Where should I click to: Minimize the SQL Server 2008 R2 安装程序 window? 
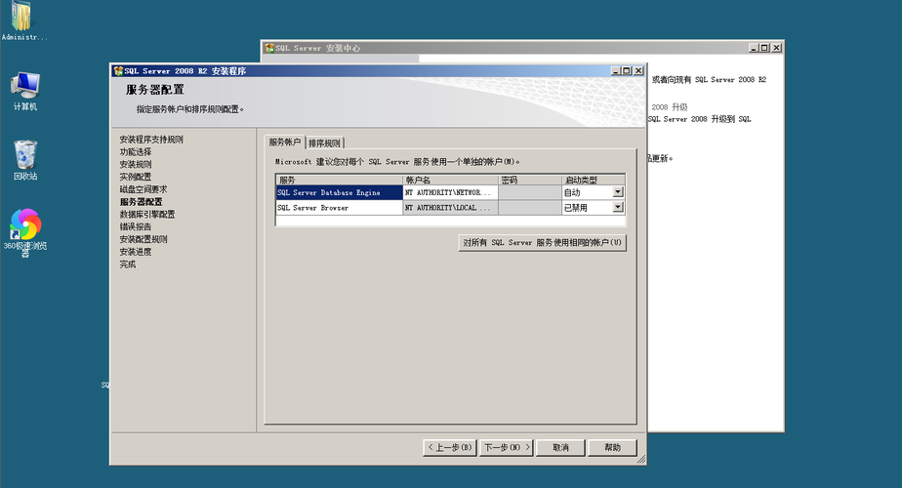click(616, 71)
